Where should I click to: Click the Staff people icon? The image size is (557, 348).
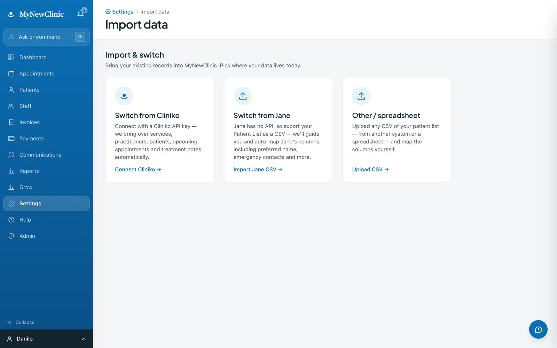click(x=11, y=106)
